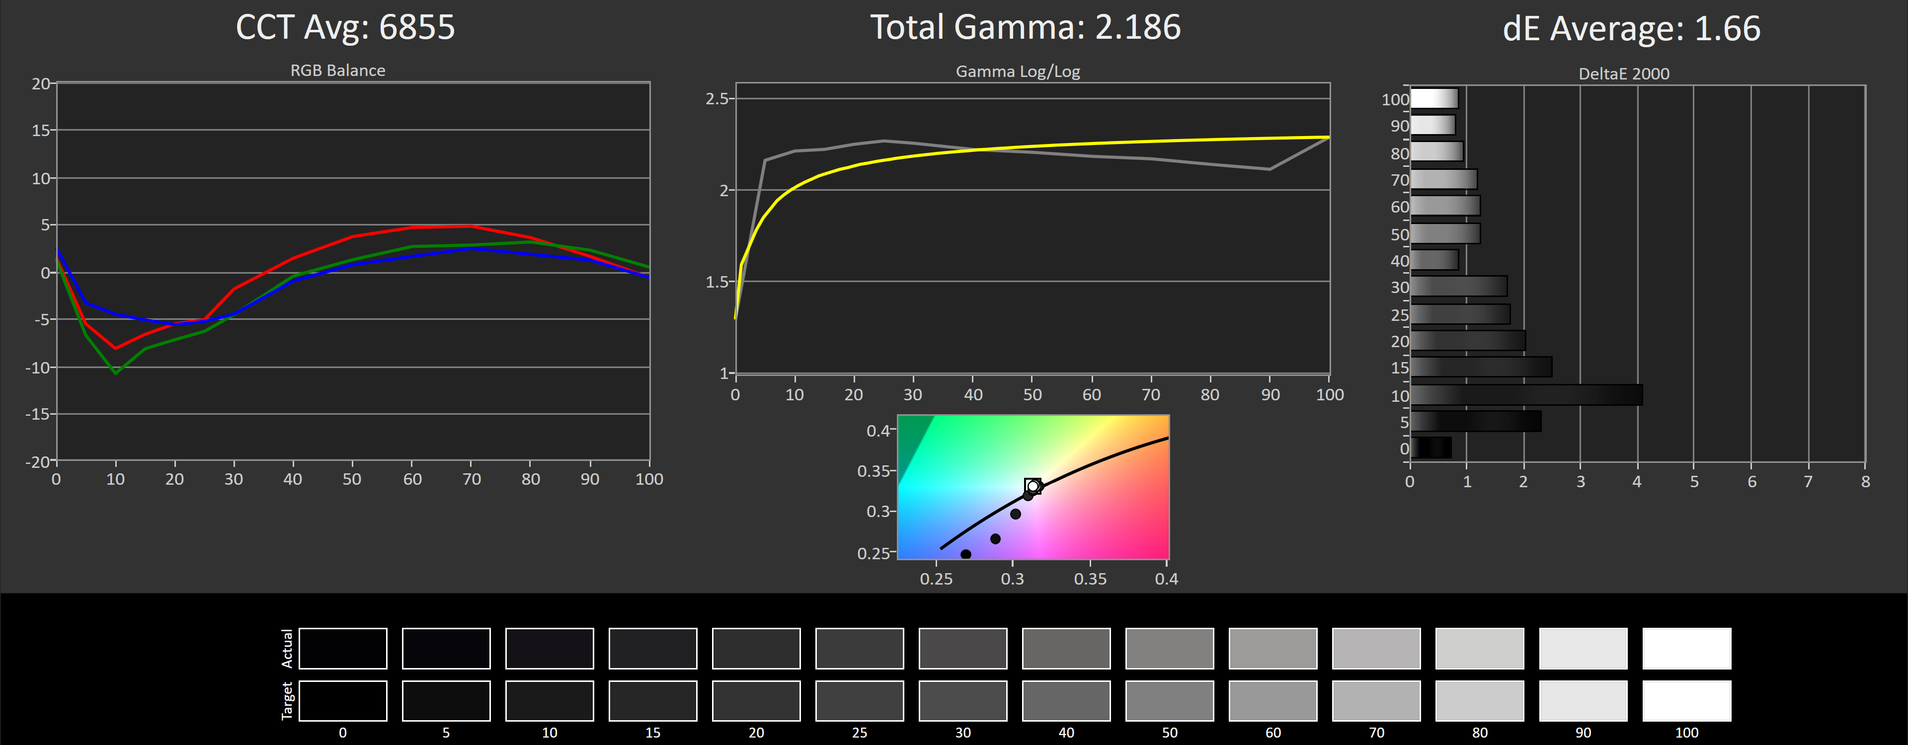Viewport: 1908px width, 745px height.
Task: Click the Actual 70 swatch
Action: click(x=1375, y=648)
